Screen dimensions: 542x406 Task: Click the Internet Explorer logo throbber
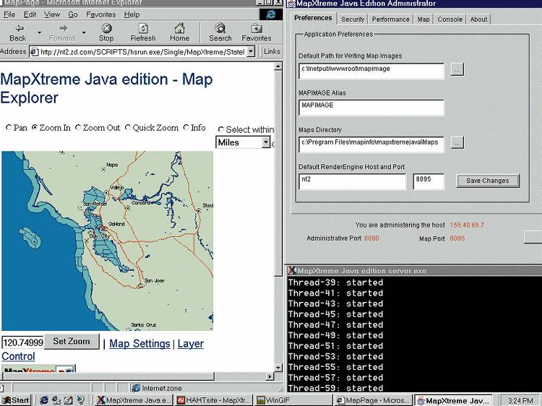(x=271, y=14)
